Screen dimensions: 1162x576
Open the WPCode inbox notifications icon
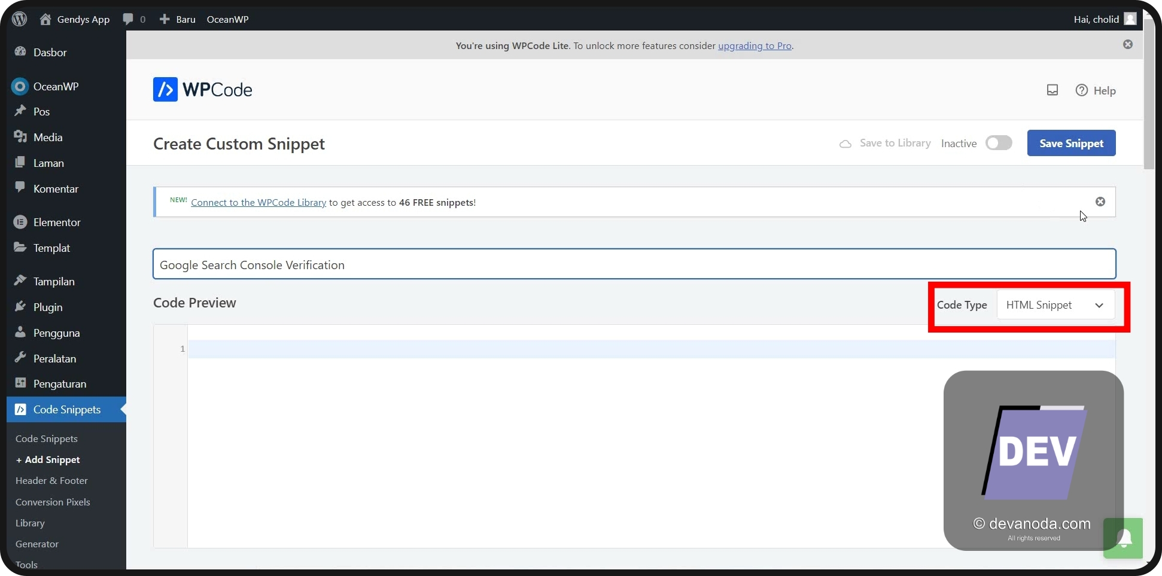point(1053,90)
